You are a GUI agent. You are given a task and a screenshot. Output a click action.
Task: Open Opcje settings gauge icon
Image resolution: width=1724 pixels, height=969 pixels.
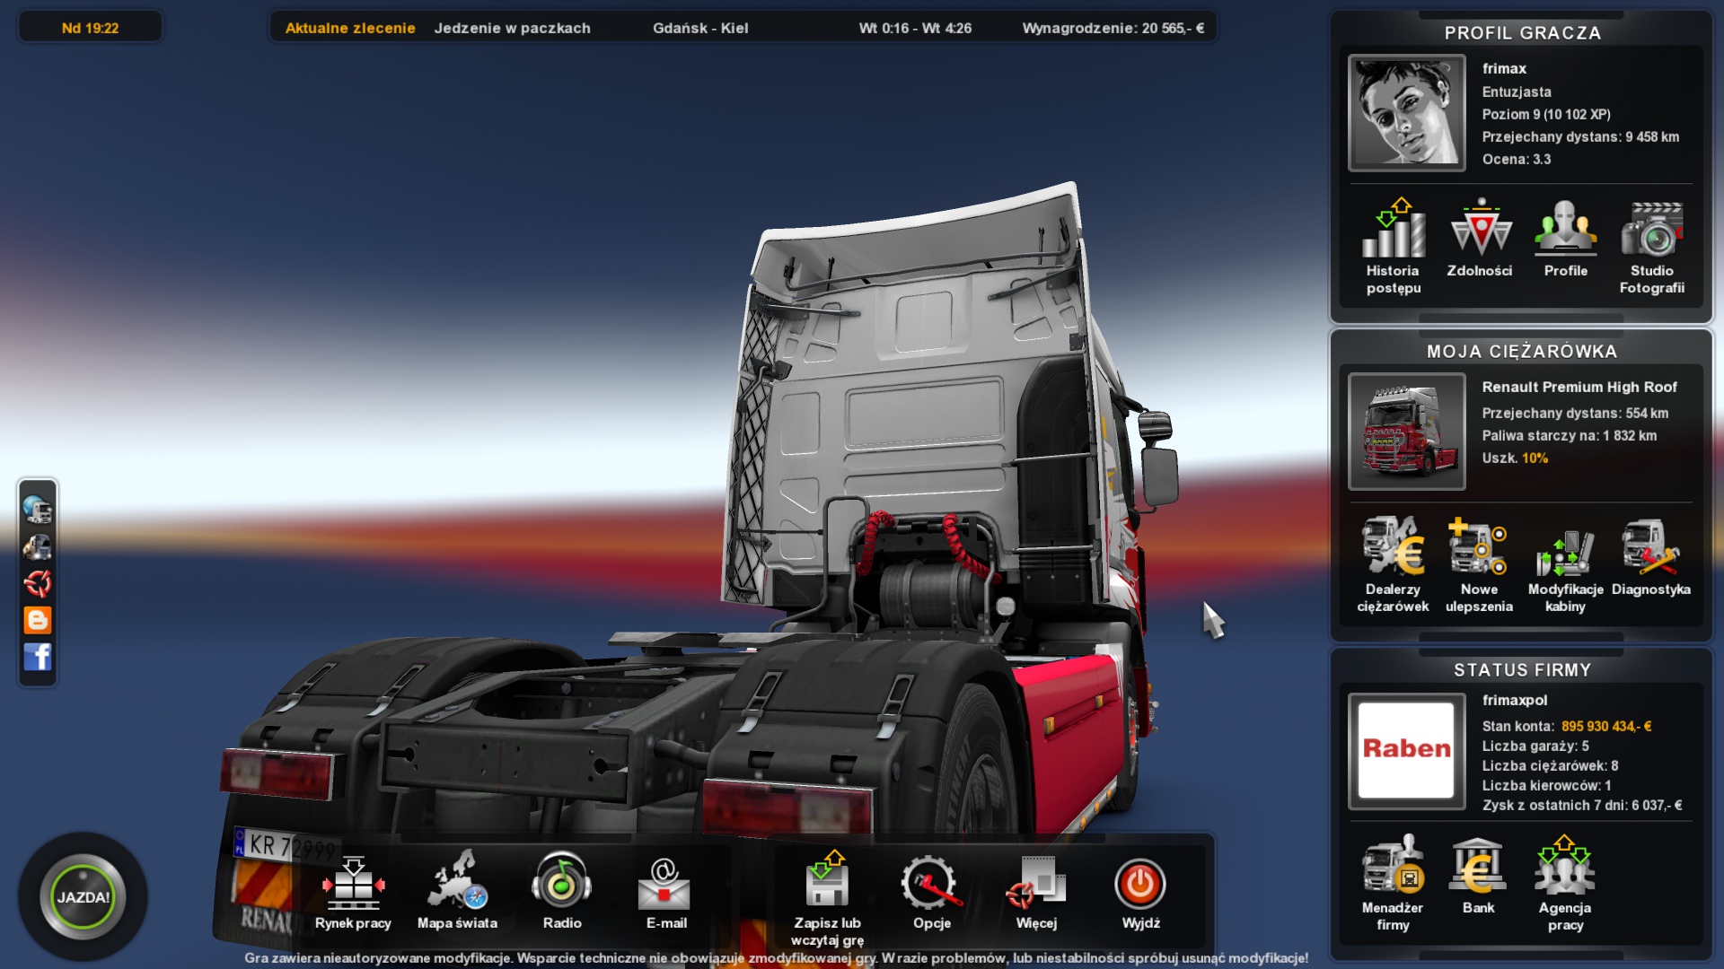click(931, 885)
